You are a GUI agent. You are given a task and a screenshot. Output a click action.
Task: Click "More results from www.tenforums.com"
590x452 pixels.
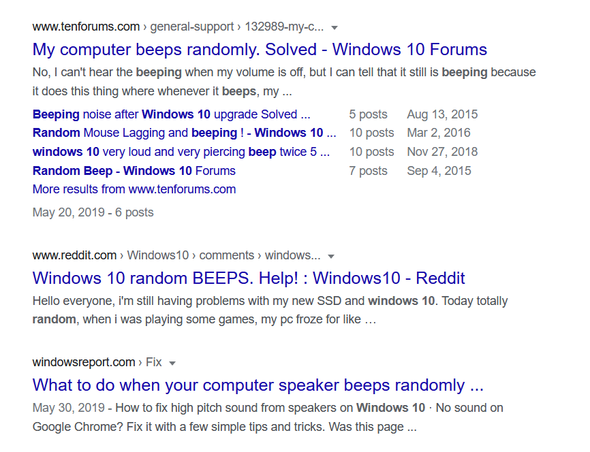[134, 189]
